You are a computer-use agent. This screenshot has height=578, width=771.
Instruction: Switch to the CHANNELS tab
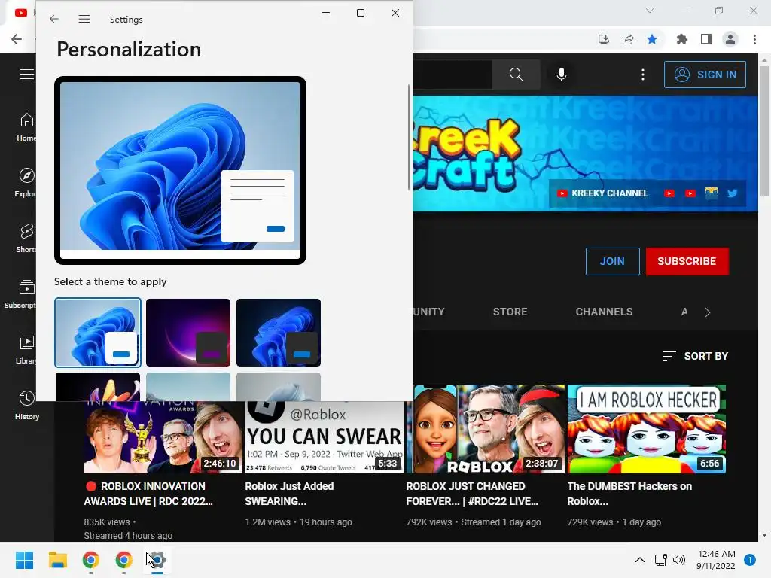click(x=604, y=312)
